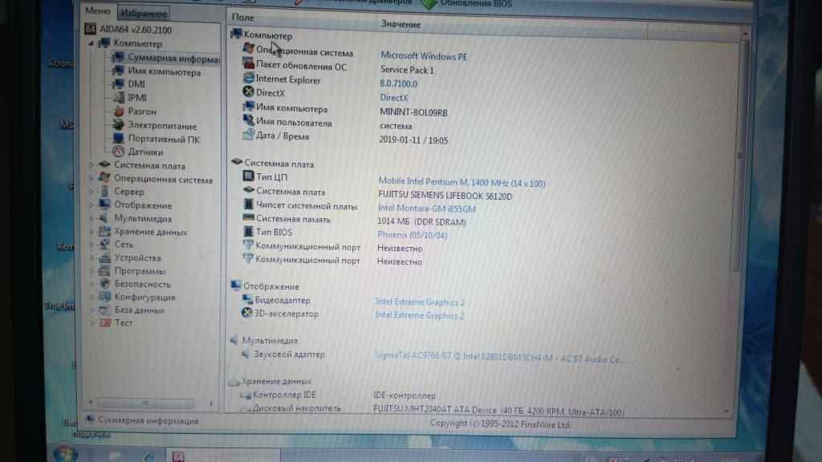Click the Дата / Время clock icon

pyautogui.click(x=248, y=134)
